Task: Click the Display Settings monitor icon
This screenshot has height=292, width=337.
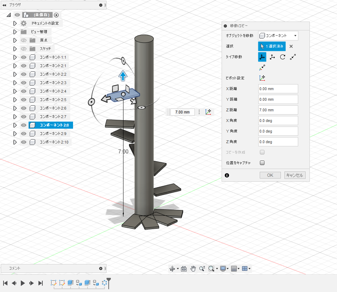Action: click(223, 269)
